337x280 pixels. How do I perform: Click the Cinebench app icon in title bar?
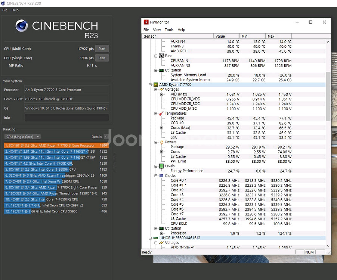click(3, 3)
